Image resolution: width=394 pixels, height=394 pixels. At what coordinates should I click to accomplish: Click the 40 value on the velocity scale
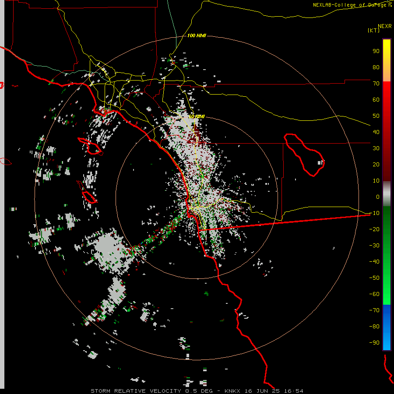376,132
